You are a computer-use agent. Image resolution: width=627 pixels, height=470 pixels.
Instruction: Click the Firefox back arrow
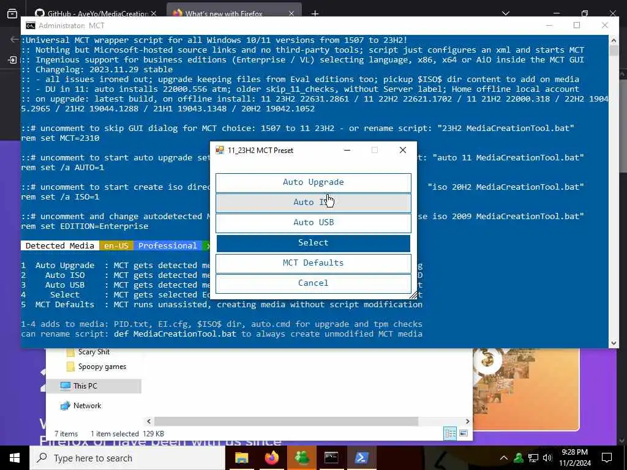15,39
